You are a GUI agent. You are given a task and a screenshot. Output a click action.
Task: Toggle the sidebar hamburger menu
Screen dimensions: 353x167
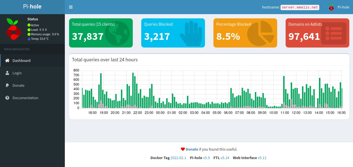(71, 7)
